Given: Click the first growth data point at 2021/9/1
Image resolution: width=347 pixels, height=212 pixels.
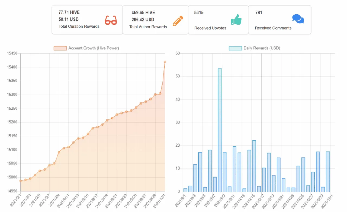Looking at the screenshot, I should coord(20,181).
